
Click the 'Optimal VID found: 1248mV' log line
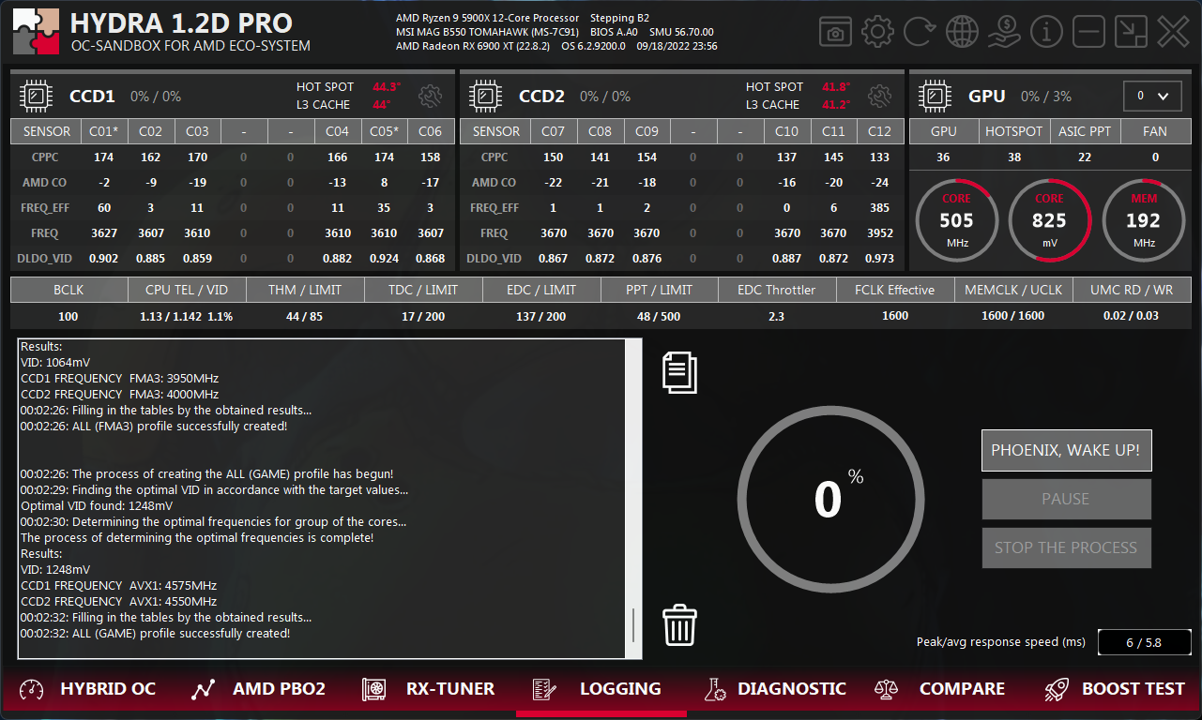click(x=97, y=505)
